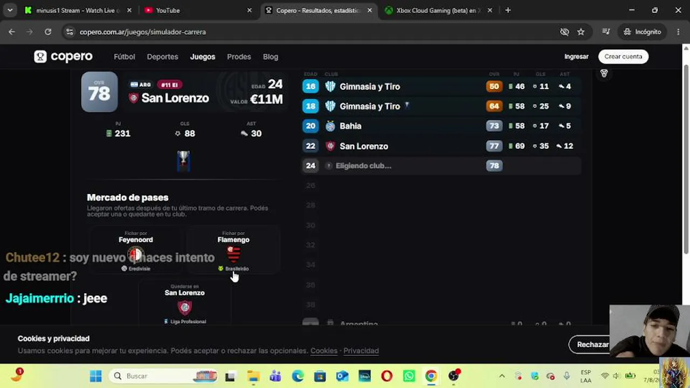
Task: Bookmark this page with the star icon
Action: tap(581, 32)
